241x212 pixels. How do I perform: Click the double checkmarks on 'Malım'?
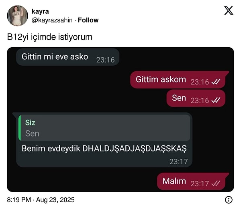pyautogui.click(x=216, y=183)
